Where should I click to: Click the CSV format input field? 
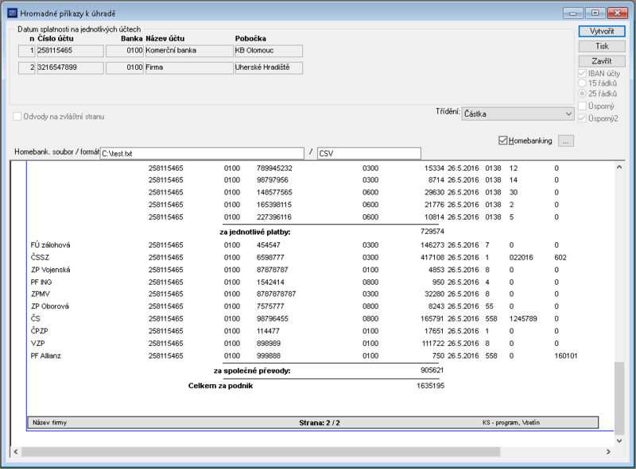tap(369, 153)
